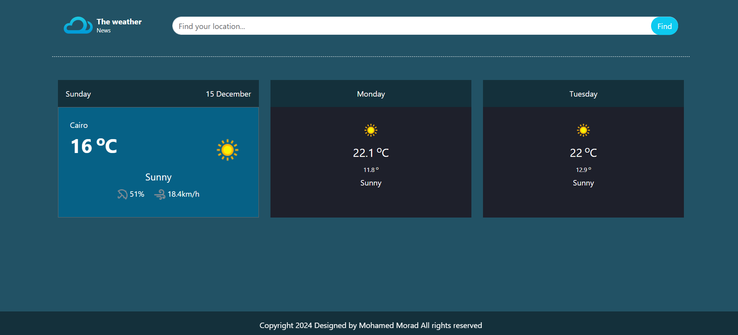Click the 'News' subtitle under logo
The width and height of the screenshot is (738, 335).
104,31
